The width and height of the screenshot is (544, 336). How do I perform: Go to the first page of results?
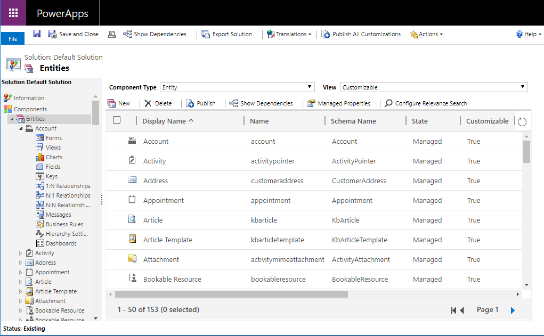pos(453,310)
